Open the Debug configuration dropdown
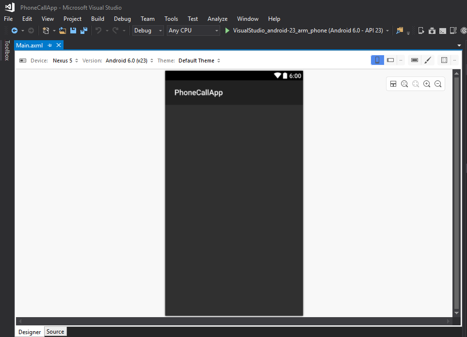 coord(148,31)
